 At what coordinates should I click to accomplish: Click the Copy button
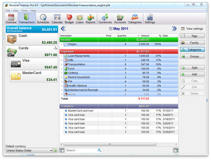pos(192,81)
